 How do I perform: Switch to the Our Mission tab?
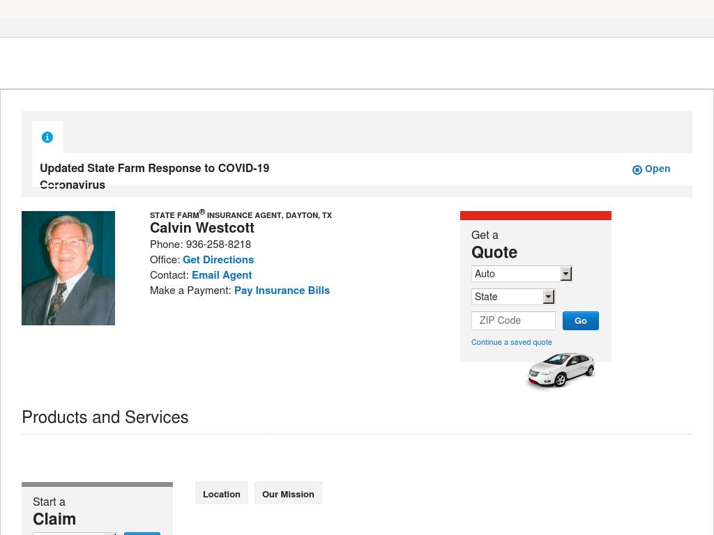coord(288,494)
